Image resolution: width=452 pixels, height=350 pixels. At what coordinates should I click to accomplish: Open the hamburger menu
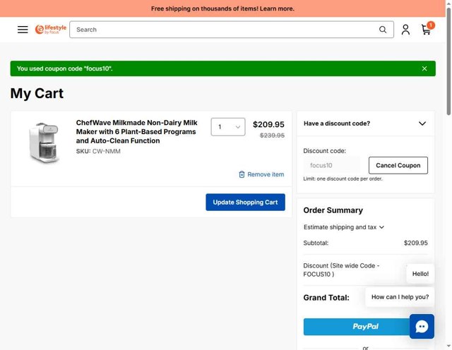coord(23,30)
